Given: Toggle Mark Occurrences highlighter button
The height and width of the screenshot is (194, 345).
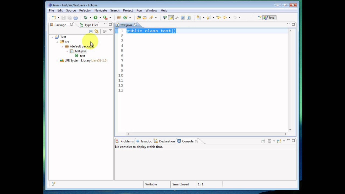Looking at the screenshot, I should tap(171, 18).
